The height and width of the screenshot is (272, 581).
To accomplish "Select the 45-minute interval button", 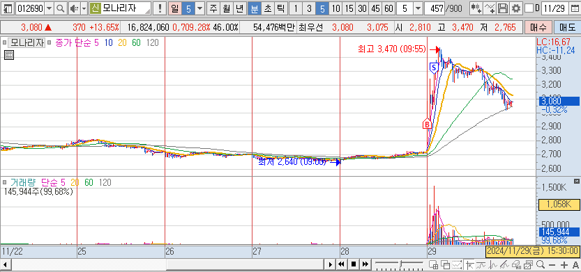I will (x=375, y=8).
